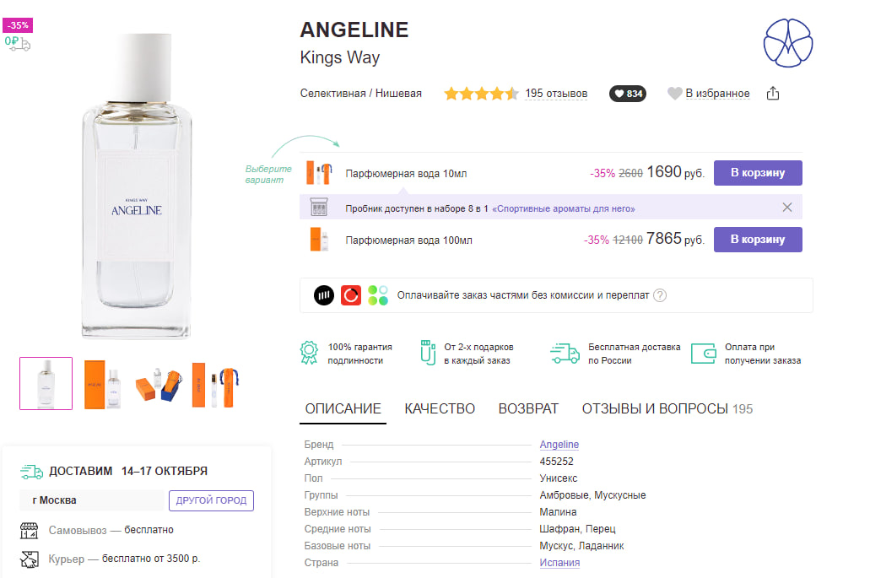Screen dimensions: 870x578
Task: Switch to the КАЧЕСТВО tab
Action: (x=440, y=408)
